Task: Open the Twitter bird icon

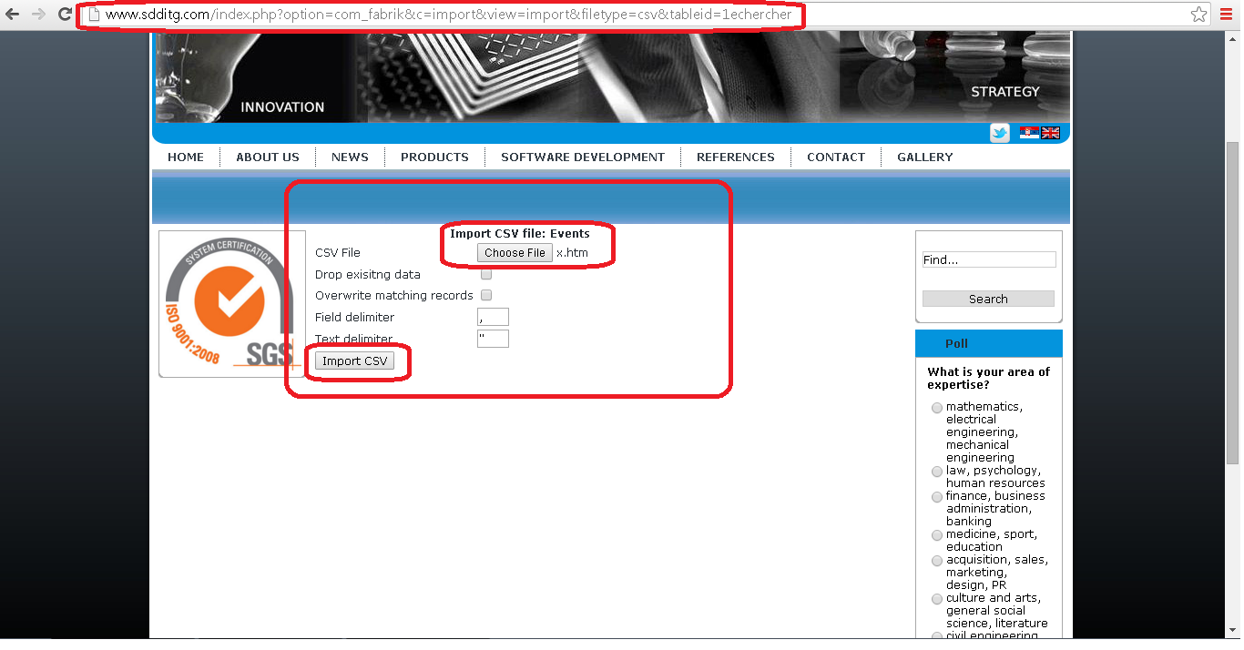Action: pos(999,132)
